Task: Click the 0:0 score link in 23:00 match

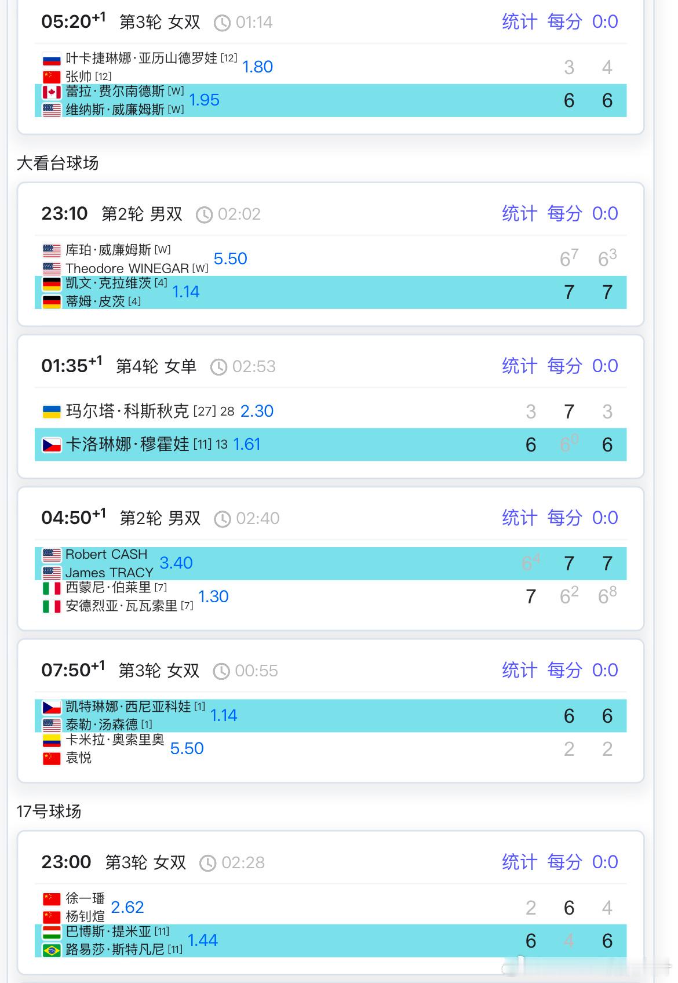Action: point(605,862)
